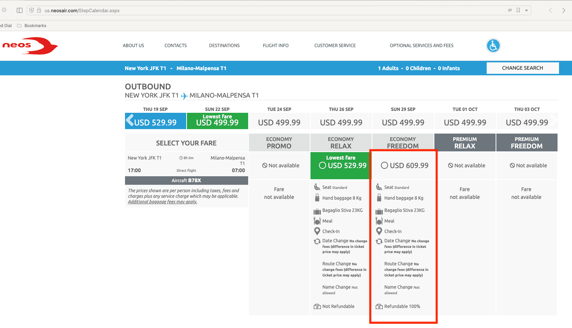Click the Neos airline logo
This screenshot has width=572, height=328.
[30, 46]
